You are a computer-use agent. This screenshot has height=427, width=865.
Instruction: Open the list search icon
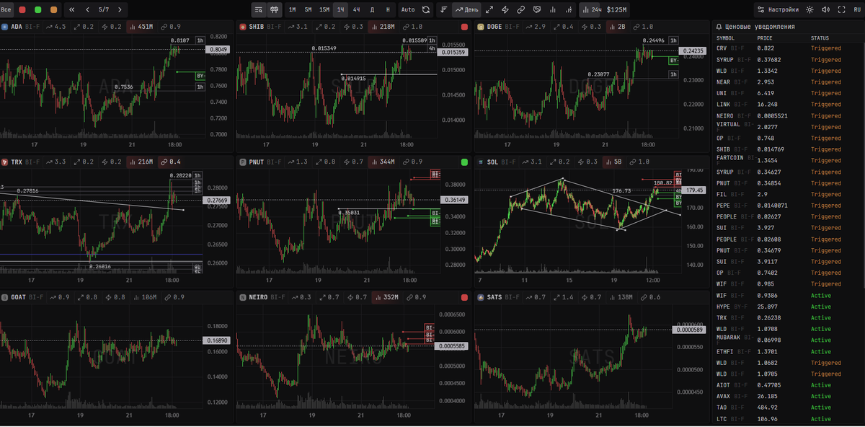pos(259,10)
